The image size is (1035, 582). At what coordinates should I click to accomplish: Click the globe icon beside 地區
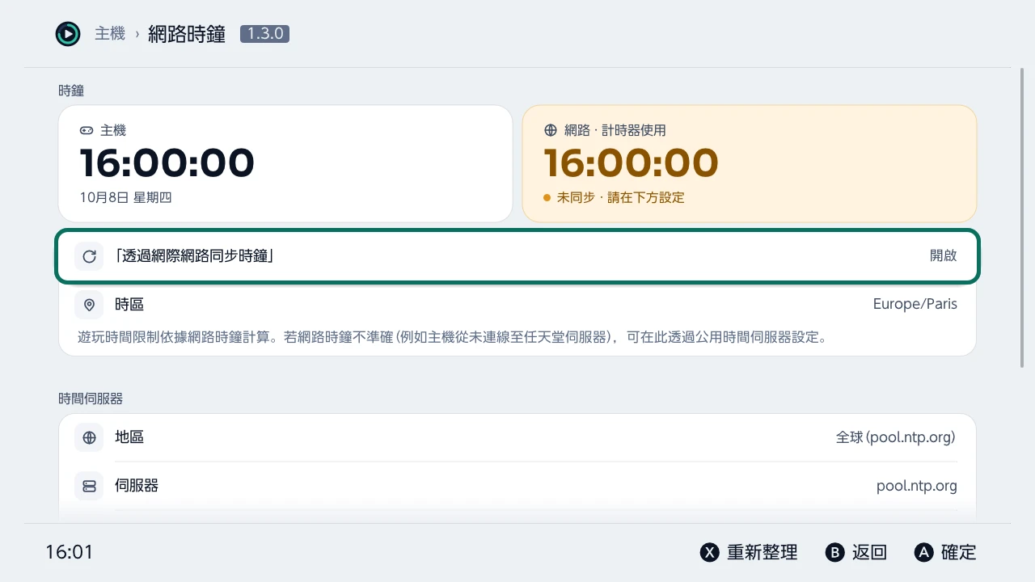click(90, 437)
